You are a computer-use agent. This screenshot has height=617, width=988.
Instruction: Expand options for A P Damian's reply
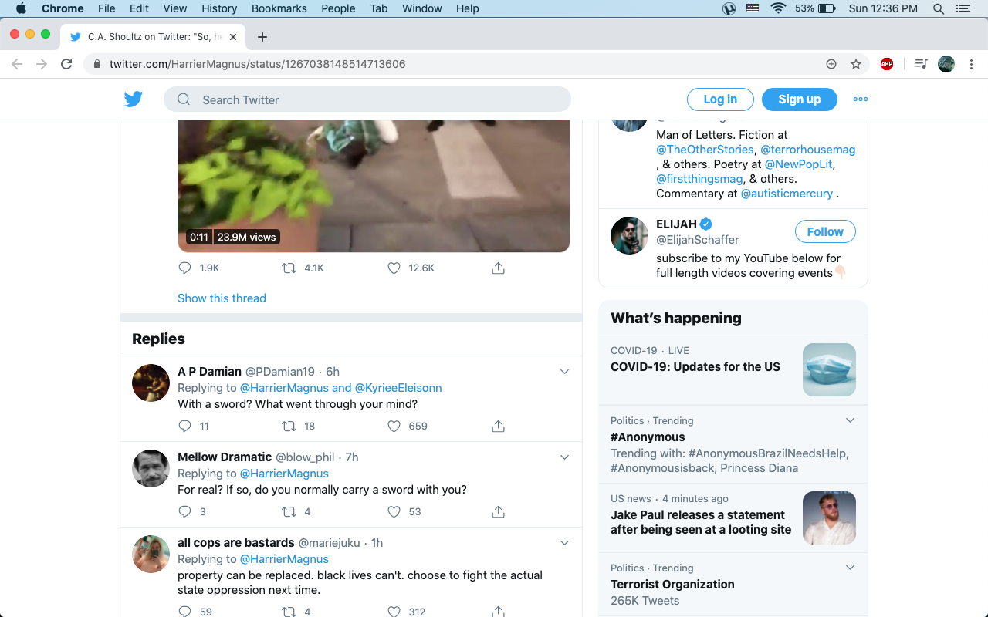(564, 372)
